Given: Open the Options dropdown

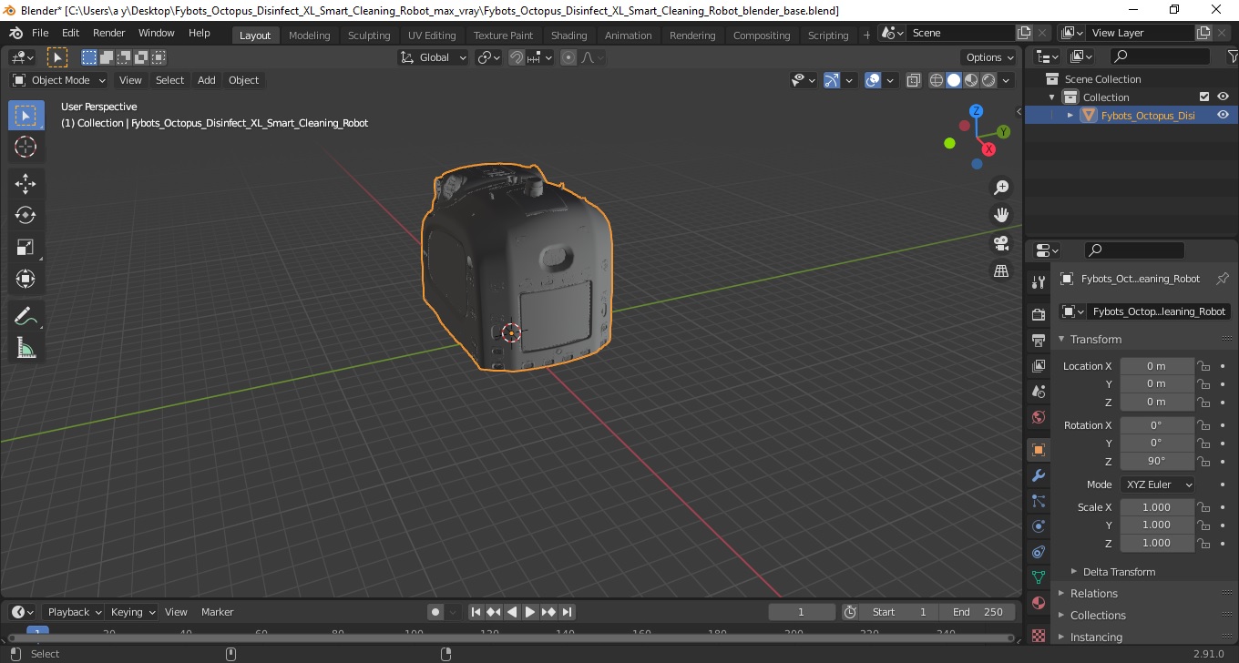Looking at the screenshot, I should pyautogui.click(x=990, y=57).
